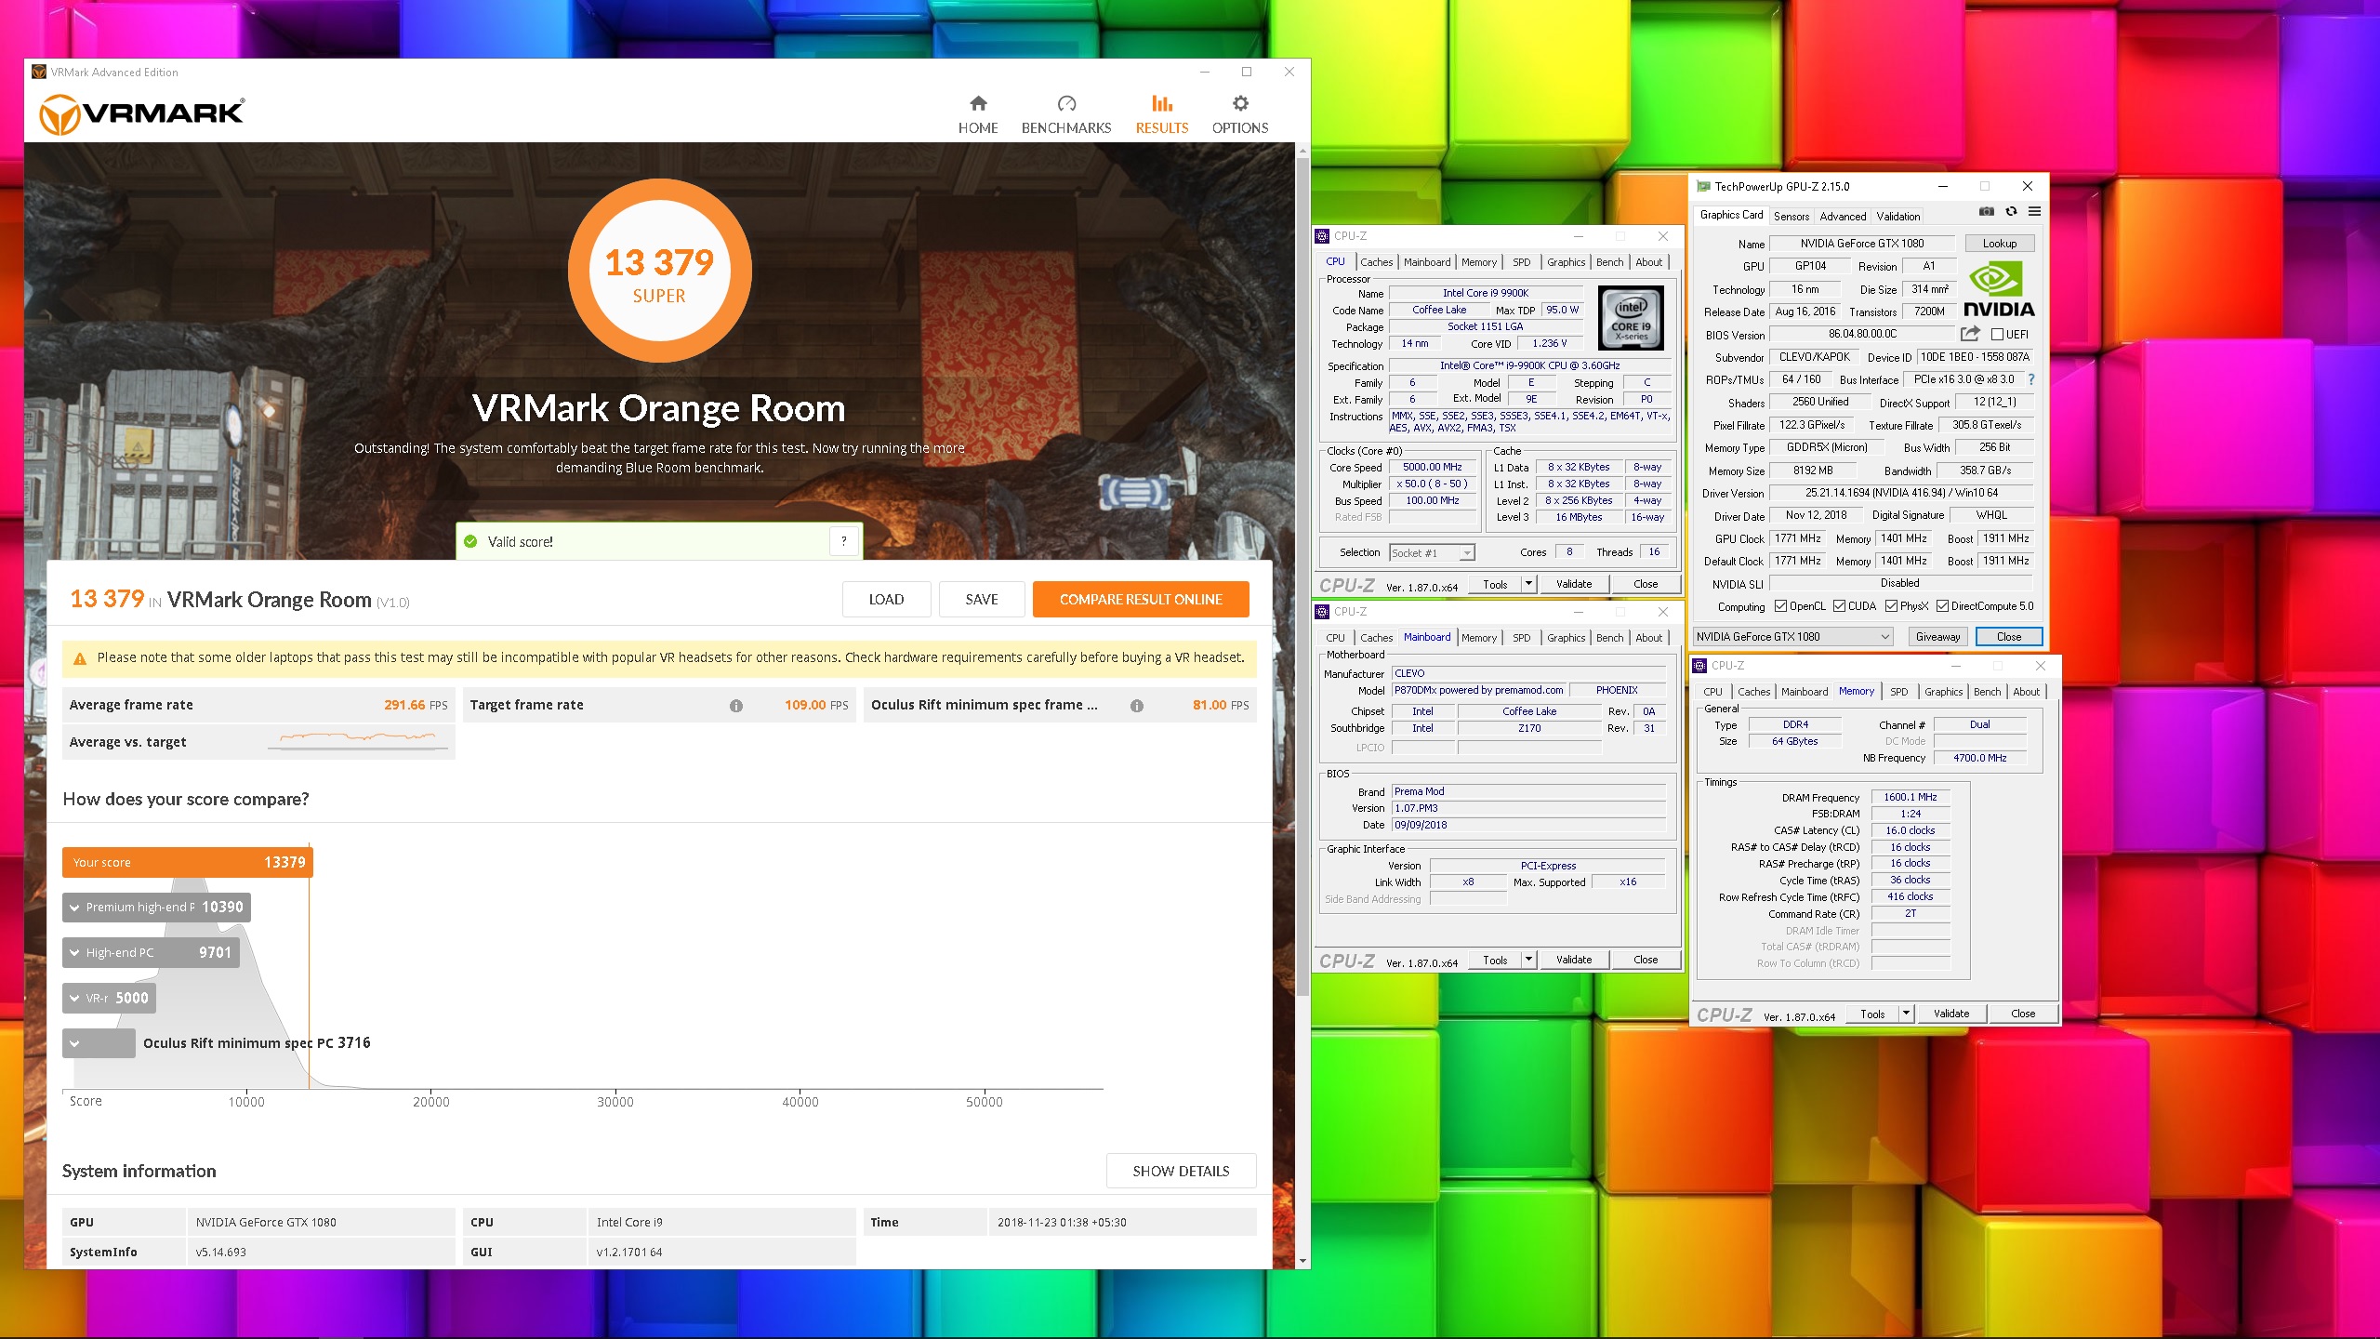The height and width of the screenshot is (1339, 2380).
Task: Click the Giveaway button in GPU-Z
Action: click(1938, 637)
